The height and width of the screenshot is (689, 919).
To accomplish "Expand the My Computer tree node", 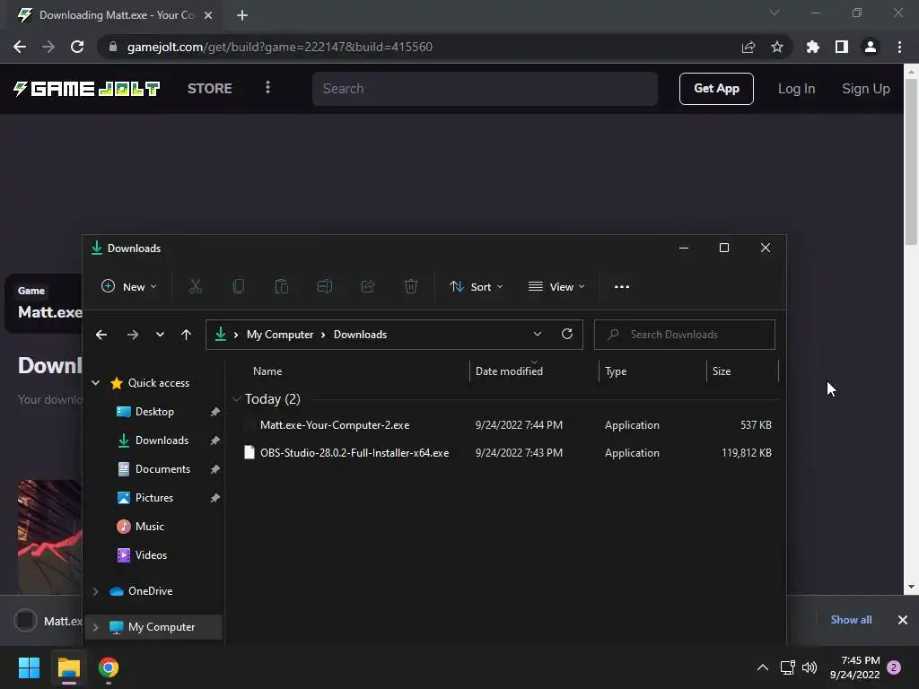I will [95, 627].
